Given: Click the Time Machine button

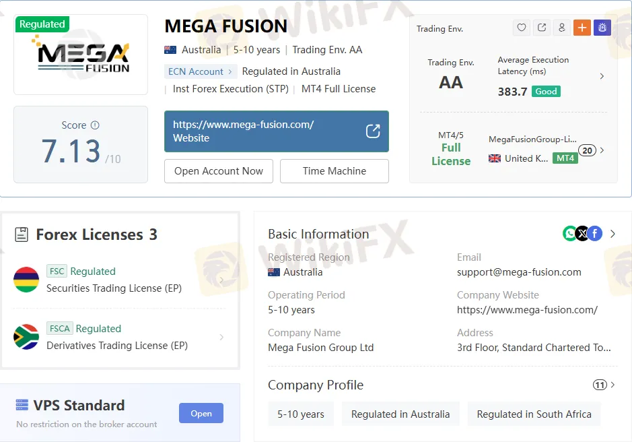Looking at the screenshot, I should [x=334, y=171].
